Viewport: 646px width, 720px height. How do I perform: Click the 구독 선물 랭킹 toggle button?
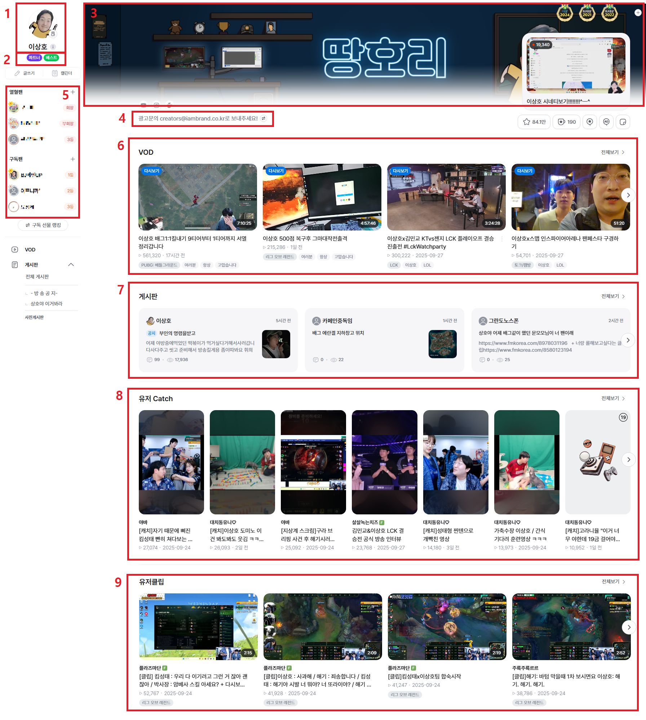43,225
